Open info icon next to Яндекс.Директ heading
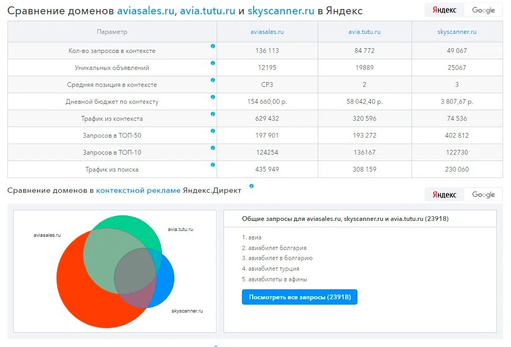The height and width of the screenshot is (347, 511). pos(252,186)
